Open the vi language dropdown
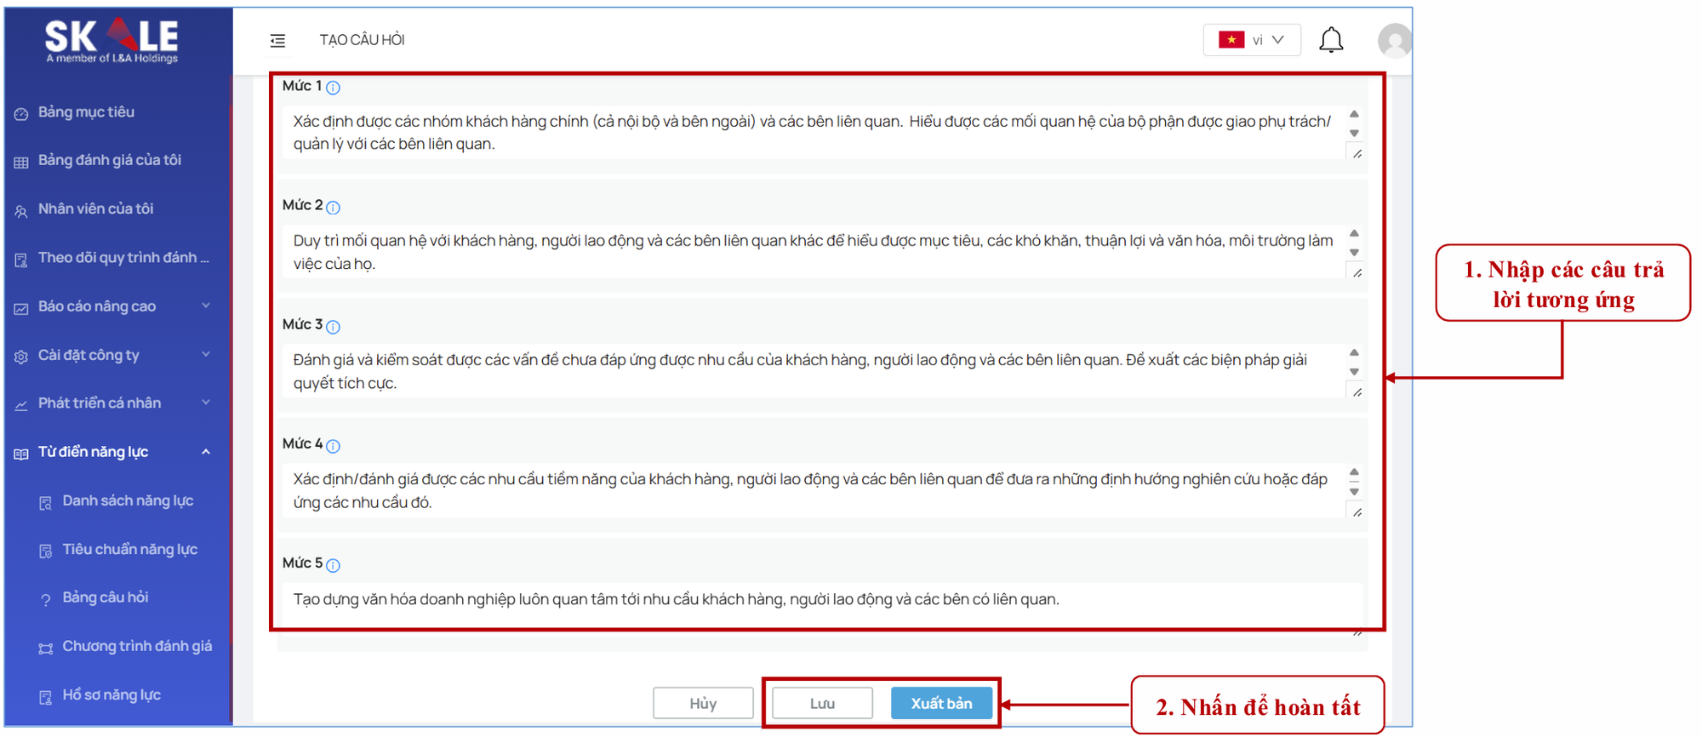The height and width of the screenshot is (737, 1702). [x=1251, y=40]
